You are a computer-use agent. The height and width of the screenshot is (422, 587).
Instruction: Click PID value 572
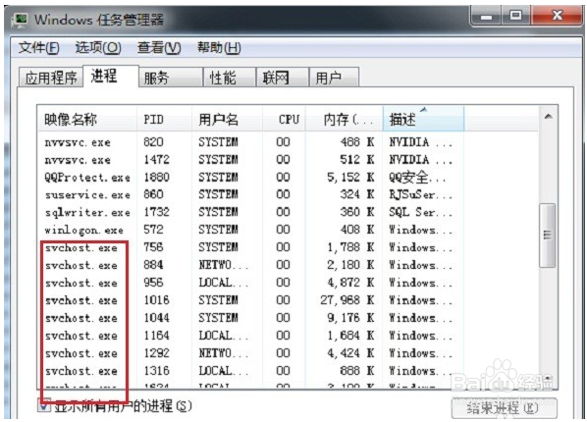(x=153, y=230)
